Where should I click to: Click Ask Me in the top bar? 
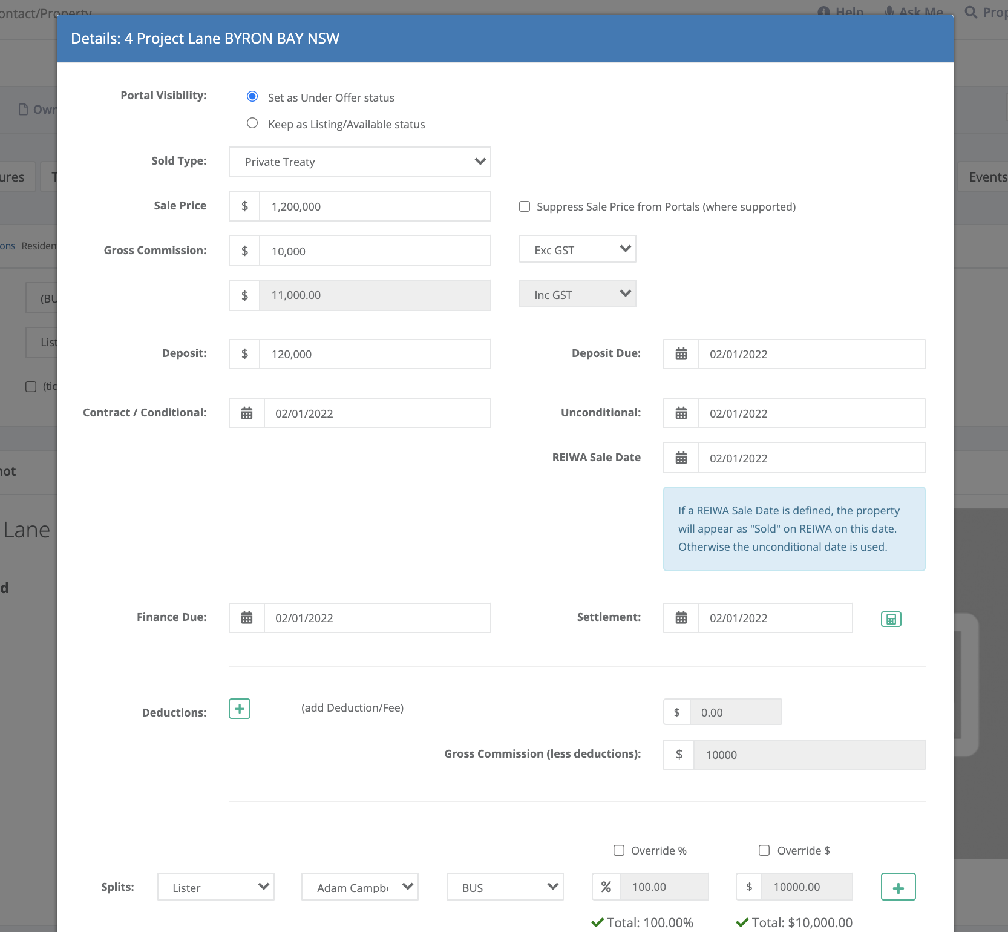click(914, 11)
